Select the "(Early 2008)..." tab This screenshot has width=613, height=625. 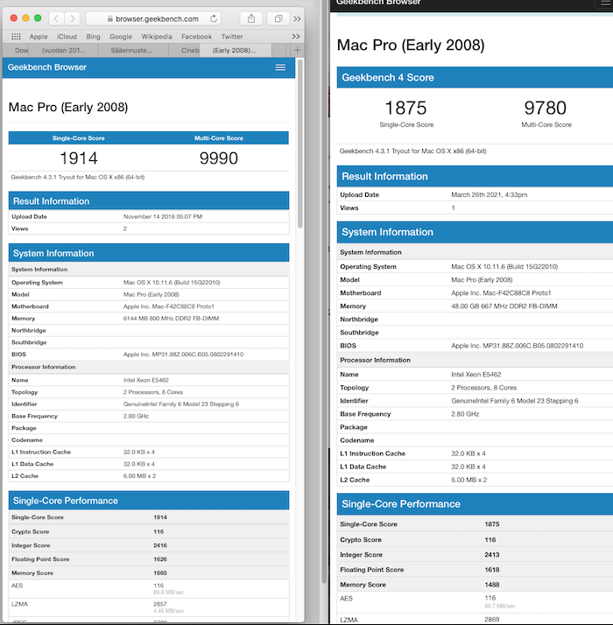pyautogui.click(x=234, y=50)
